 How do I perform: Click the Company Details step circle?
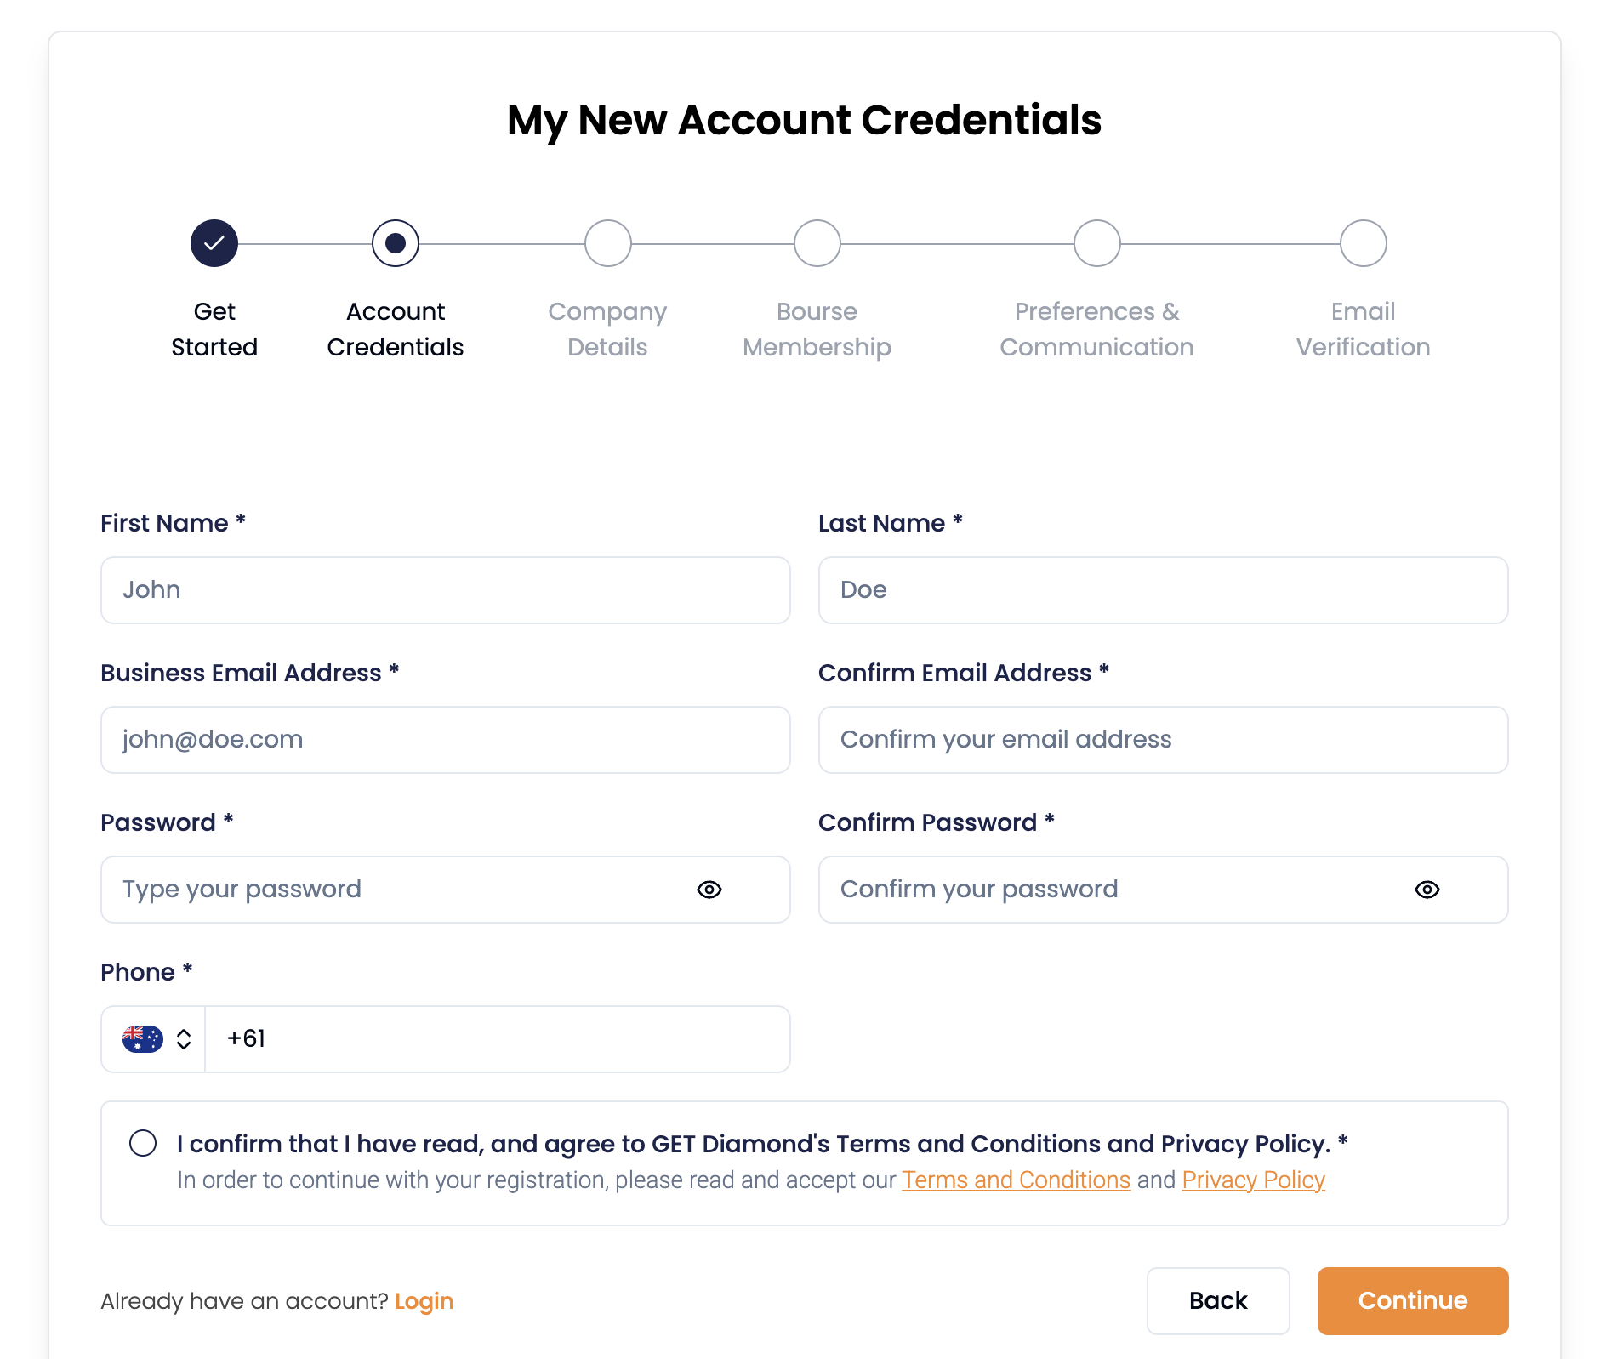pos(608,243)
